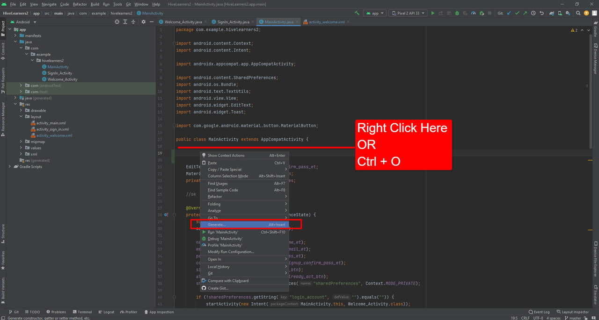The image size is (599, 320).
Task: Switch to the activity_welcome.xml tab
Action: (327, 22)
